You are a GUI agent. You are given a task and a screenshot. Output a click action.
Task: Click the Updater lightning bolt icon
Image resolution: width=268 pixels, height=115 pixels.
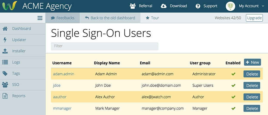5,40
